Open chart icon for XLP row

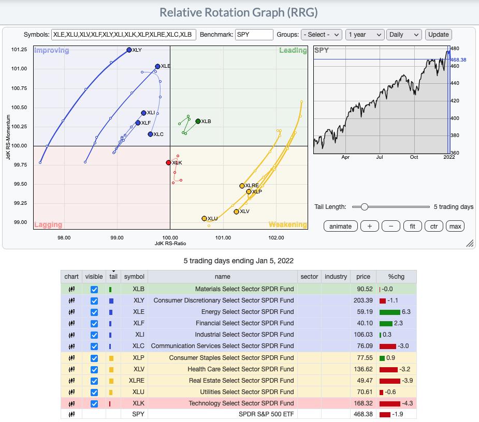pos(71,358)
